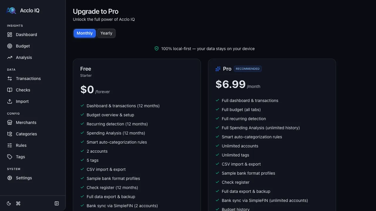Viewport: 376px width, 211px height.
Task: Open the Budget menu item
Action: 33,46
